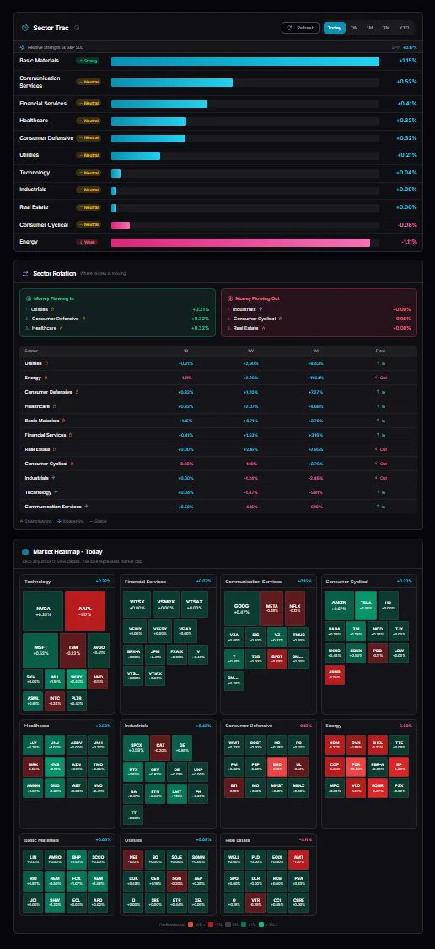Screen dimensions: 435x949
Task: Open the TSLA heatmap tile
Action: click(x=366, y=605)
